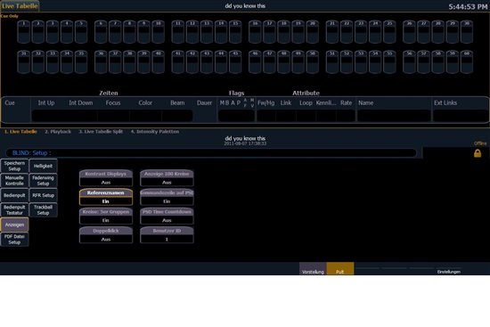Click the BLIND Setup command line
This screenshot has width=490, height=327.
[x=211, y=153]
